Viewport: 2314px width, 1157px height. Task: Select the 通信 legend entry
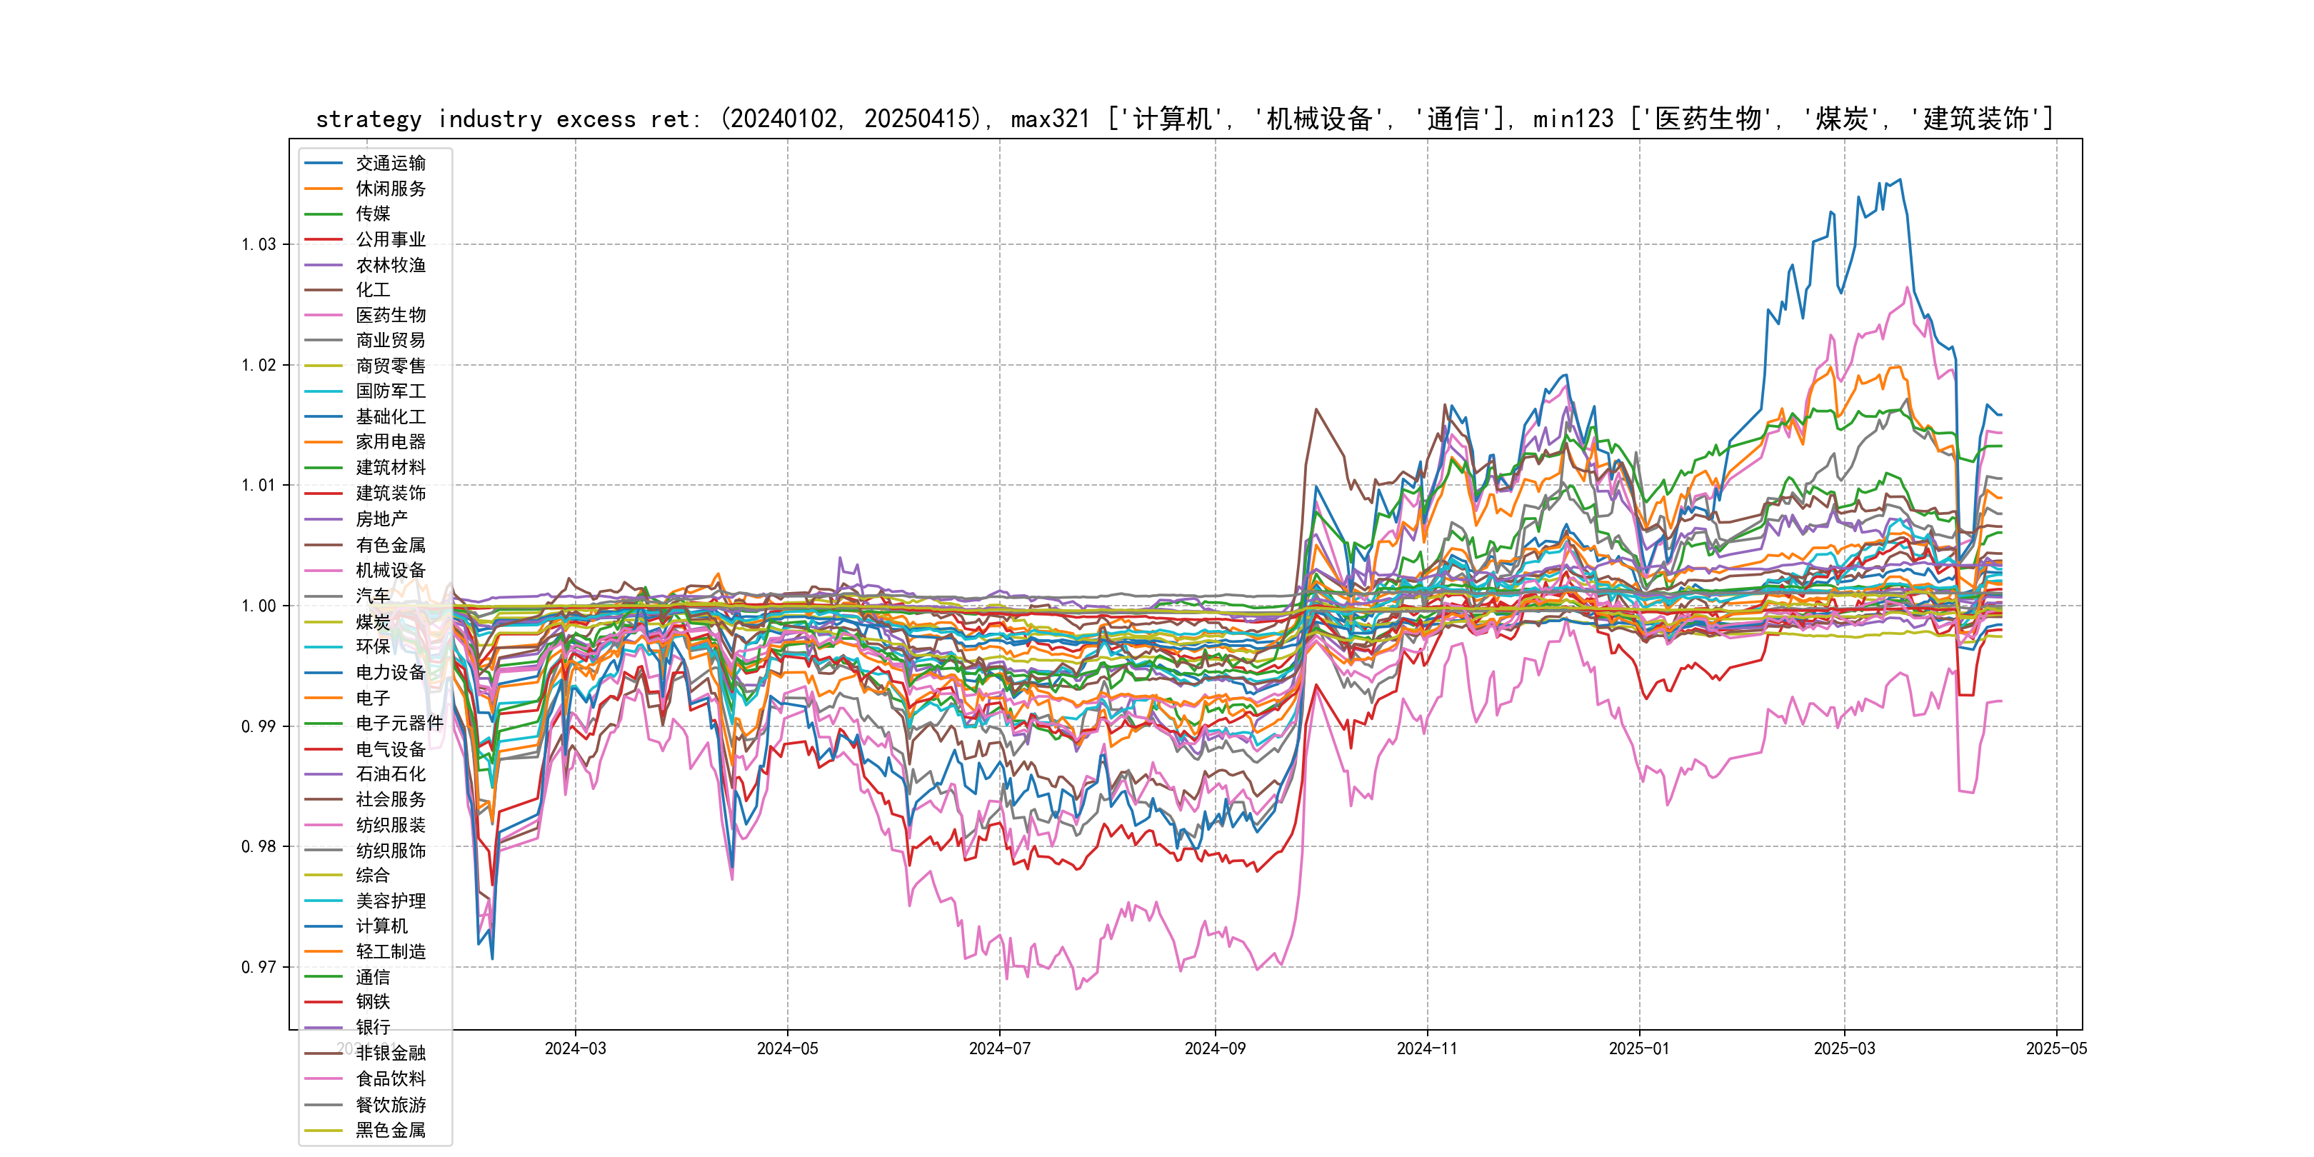point(373,976)
